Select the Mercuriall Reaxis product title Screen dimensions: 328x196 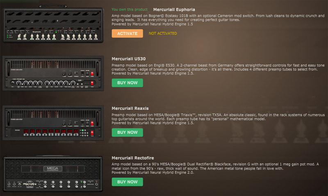130,108
